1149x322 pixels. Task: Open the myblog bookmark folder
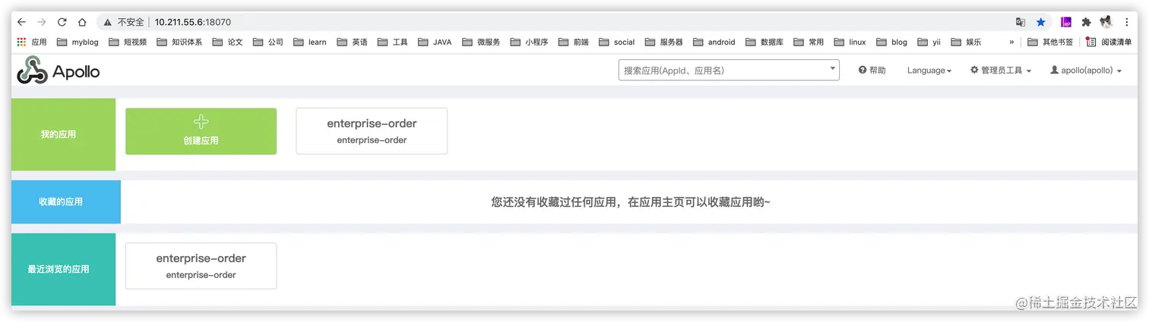coord(78,42)
